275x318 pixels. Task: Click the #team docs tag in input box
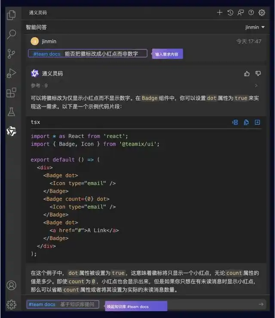(42, 304)
